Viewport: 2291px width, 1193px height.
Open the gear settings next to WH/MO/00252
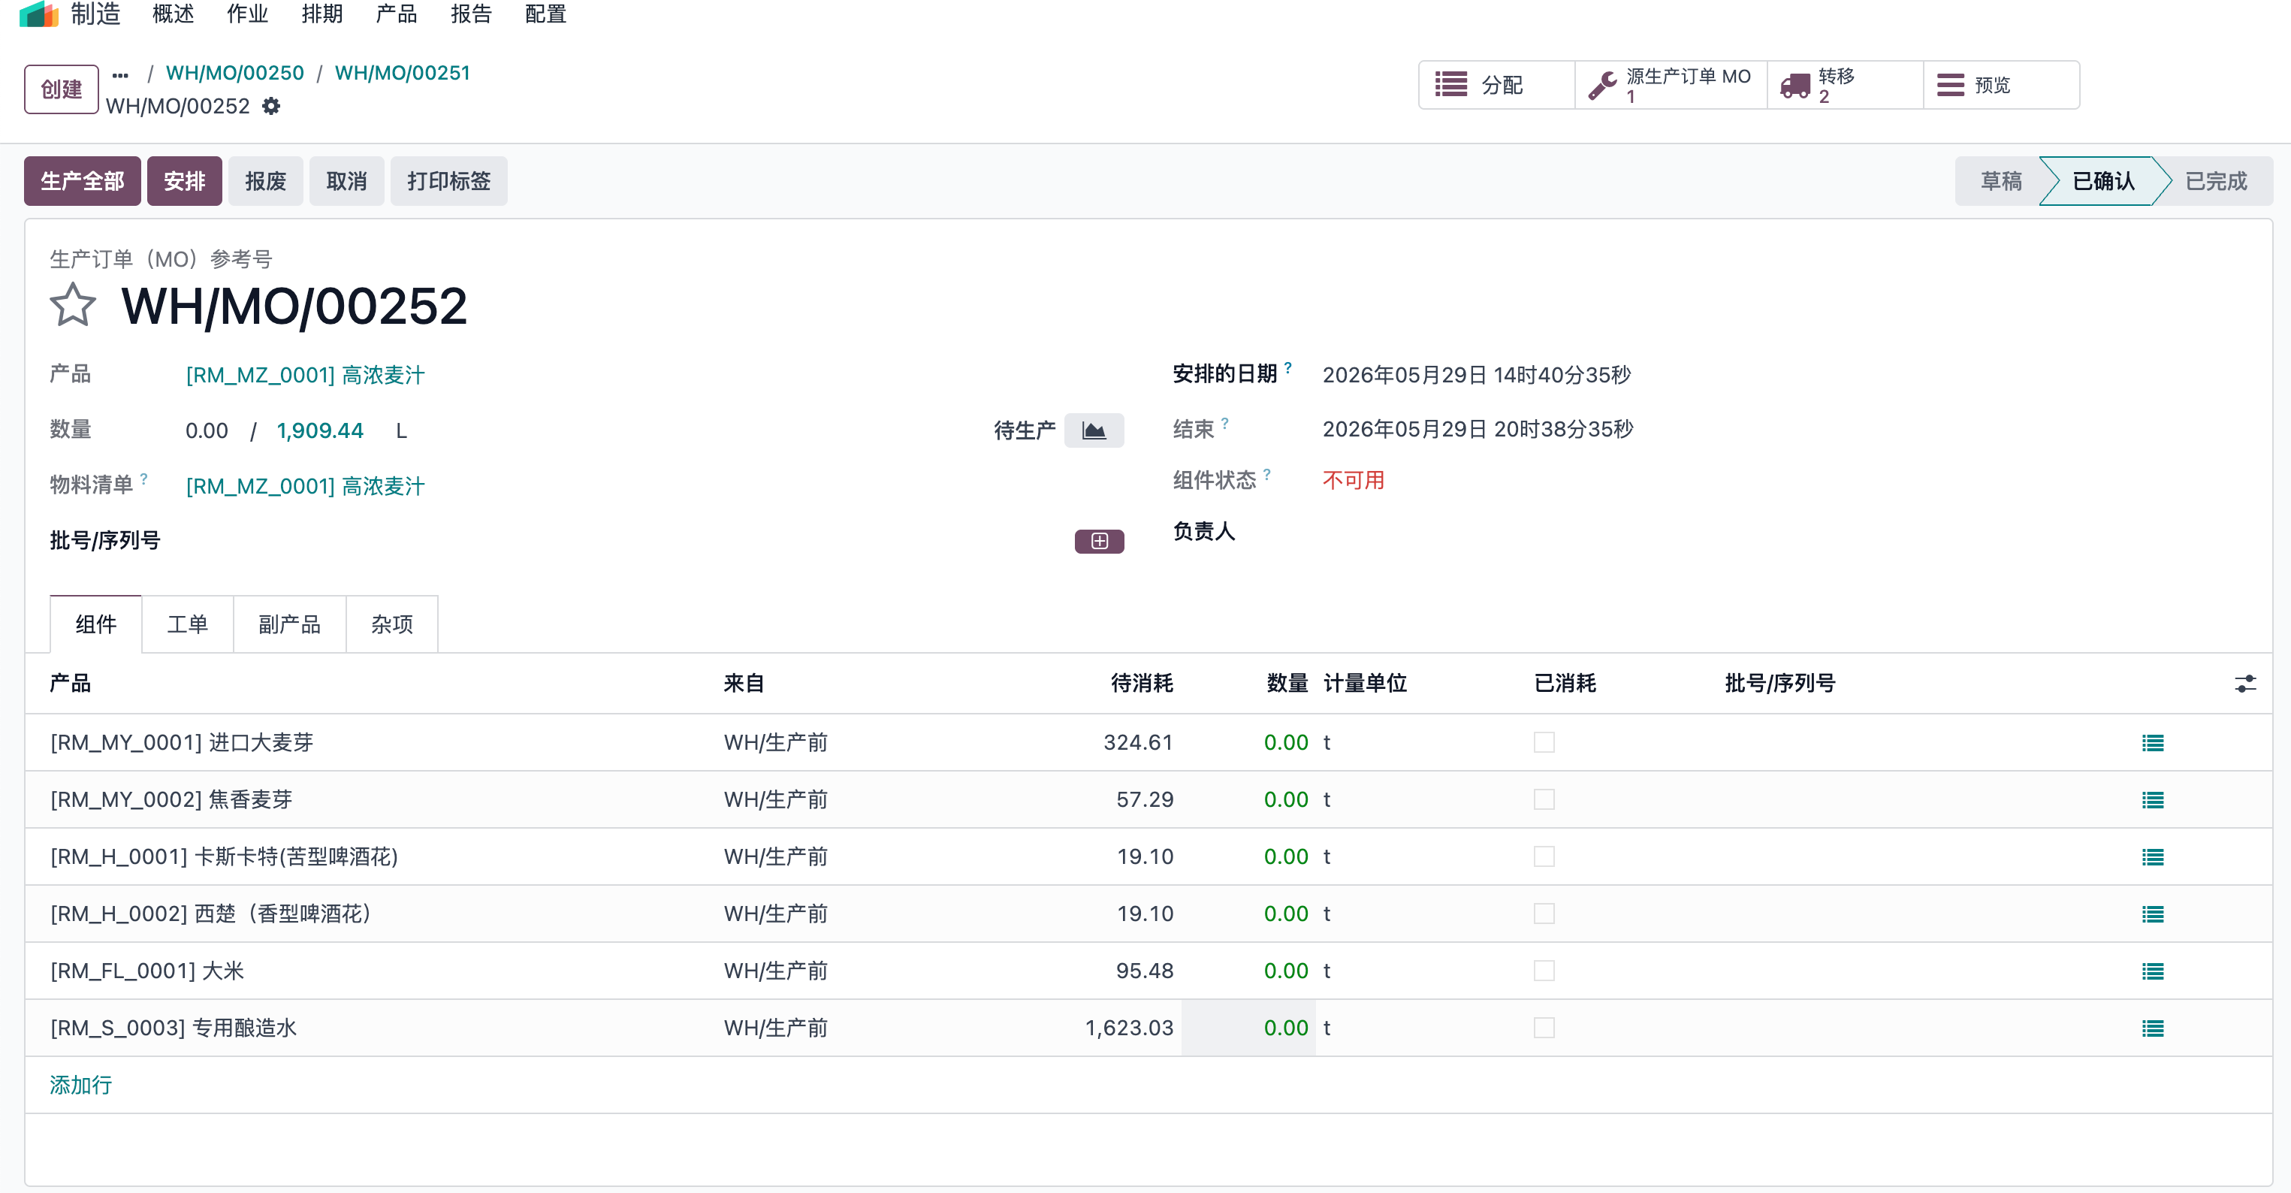(x=271, y=107)
